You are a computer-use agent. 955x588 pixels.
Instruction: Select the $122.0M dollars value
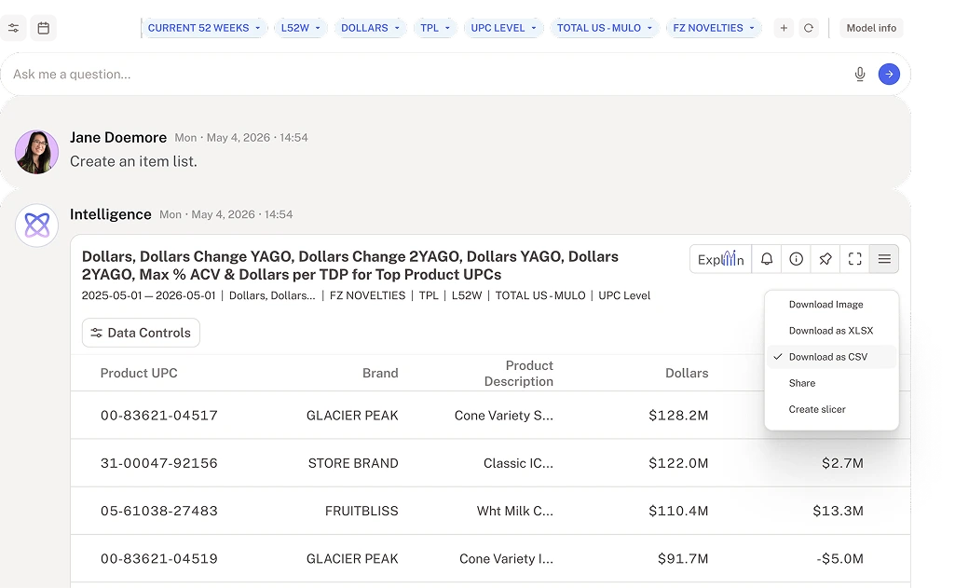(x=678, y=463)
